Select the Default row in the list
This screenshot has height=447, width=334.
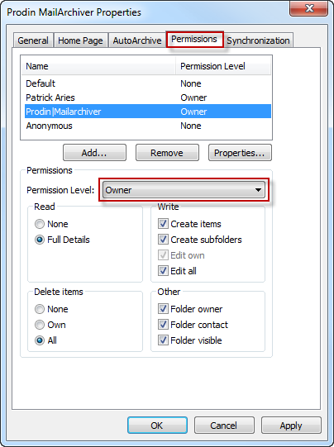point(148,83)
